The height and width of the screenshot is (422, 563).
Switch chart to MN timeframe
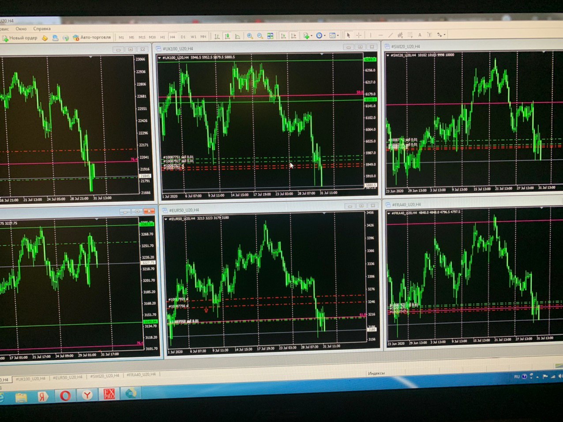click(203, 37)
